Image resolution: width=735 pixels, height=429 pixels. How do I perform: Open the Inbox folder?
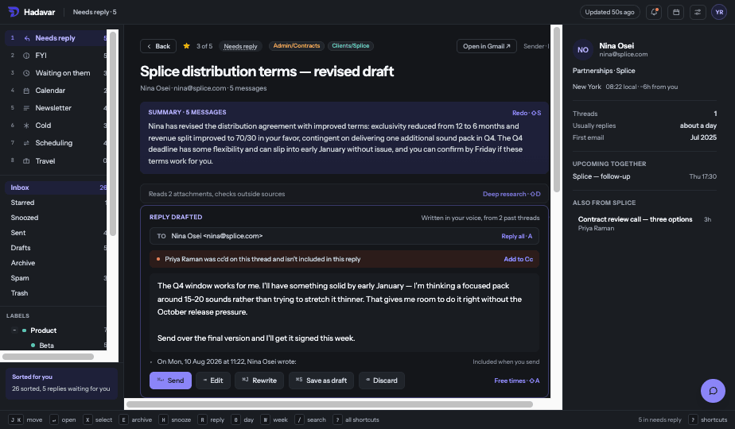56,187
